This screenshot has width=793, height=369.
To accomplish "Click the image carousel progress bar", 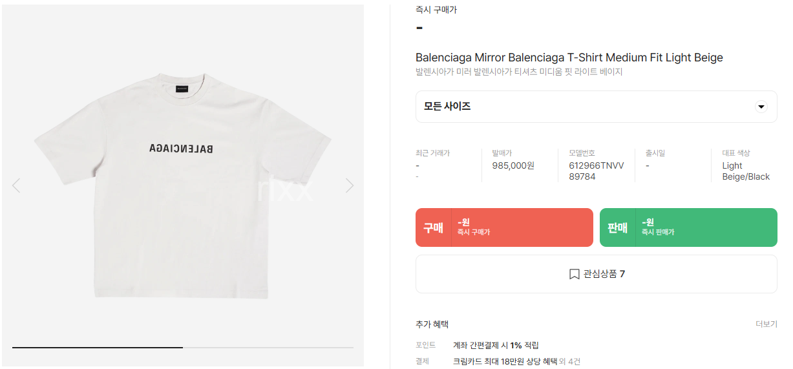I will click(183, 348).
